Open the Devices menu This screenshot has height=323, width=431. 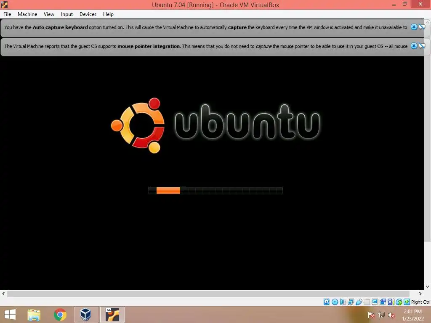tap(88, 14)
